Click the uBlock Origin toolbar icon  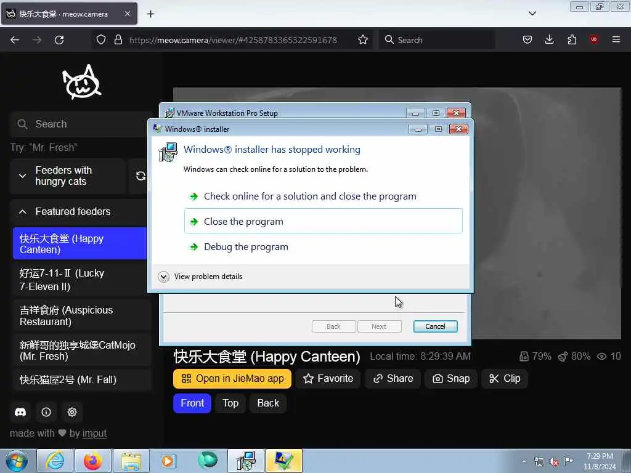point(593,39)
